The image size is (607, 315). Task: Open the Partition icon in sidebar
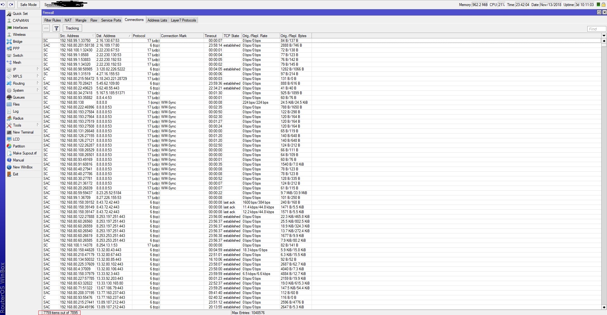9,146
